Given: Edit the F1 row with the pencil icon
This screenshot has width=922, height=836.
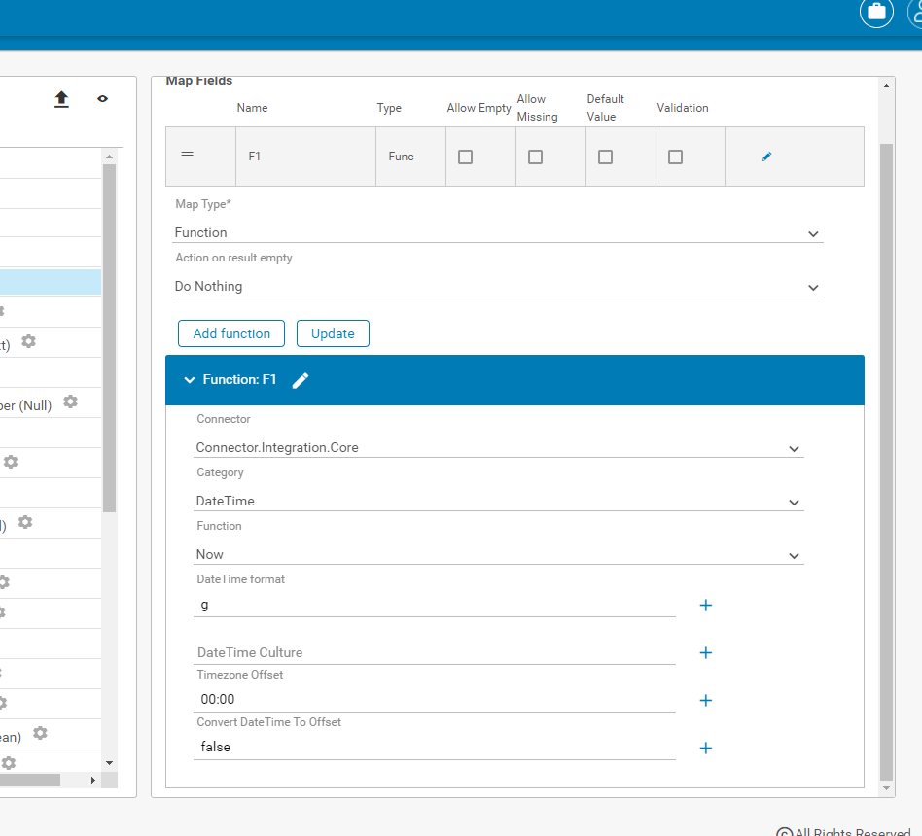Looking at the screenshot, I should coord(766,157).
